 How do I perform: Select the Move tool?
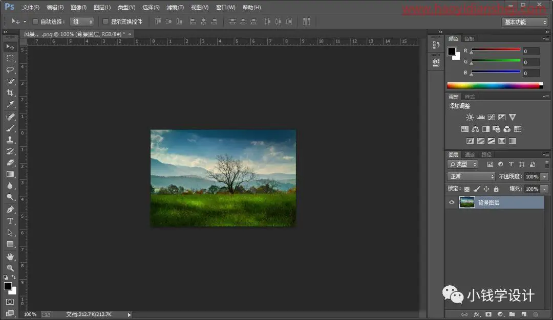[x=10, y=47]
